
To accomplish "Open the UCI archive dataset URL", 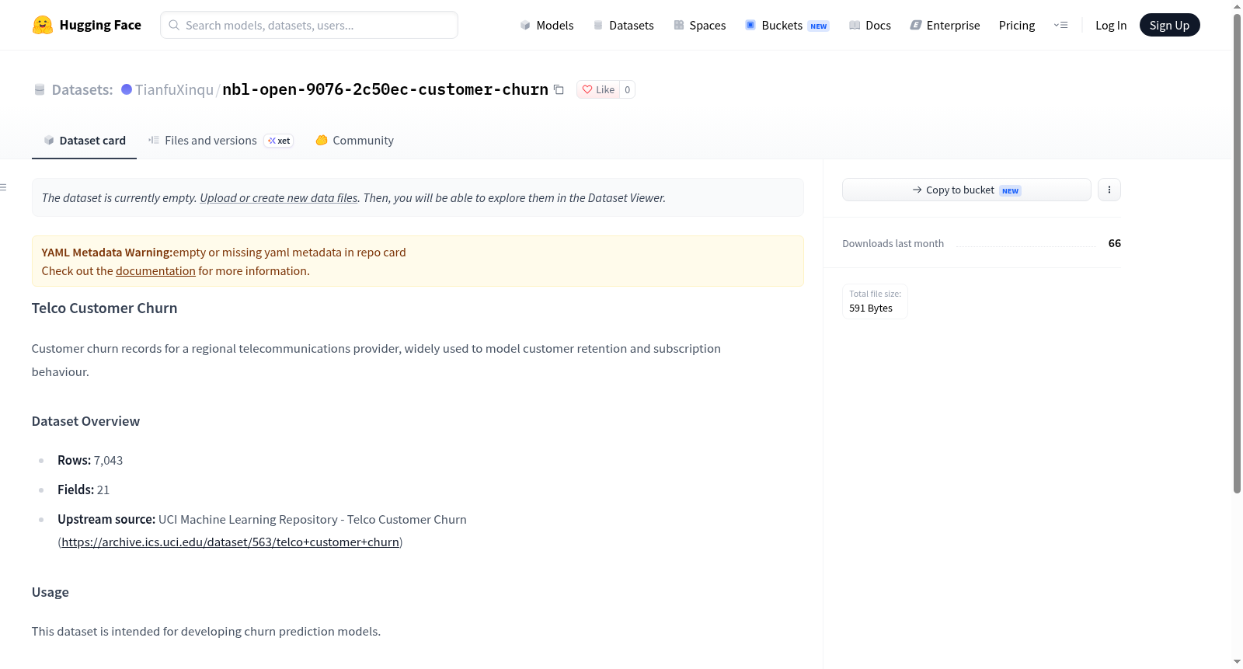I will 230,542.
